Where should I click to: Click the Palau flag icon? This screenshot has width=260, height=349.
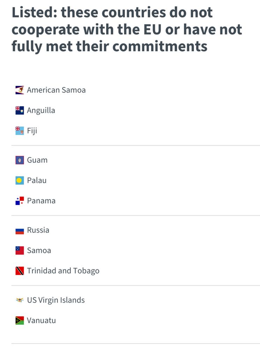(20, 180)
